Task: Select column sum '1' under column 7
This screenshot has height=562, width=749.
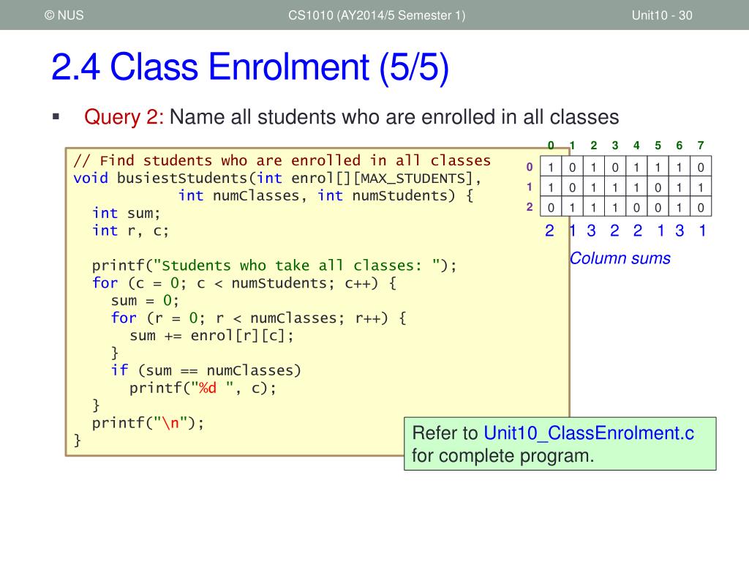Action: click(702, 231)
